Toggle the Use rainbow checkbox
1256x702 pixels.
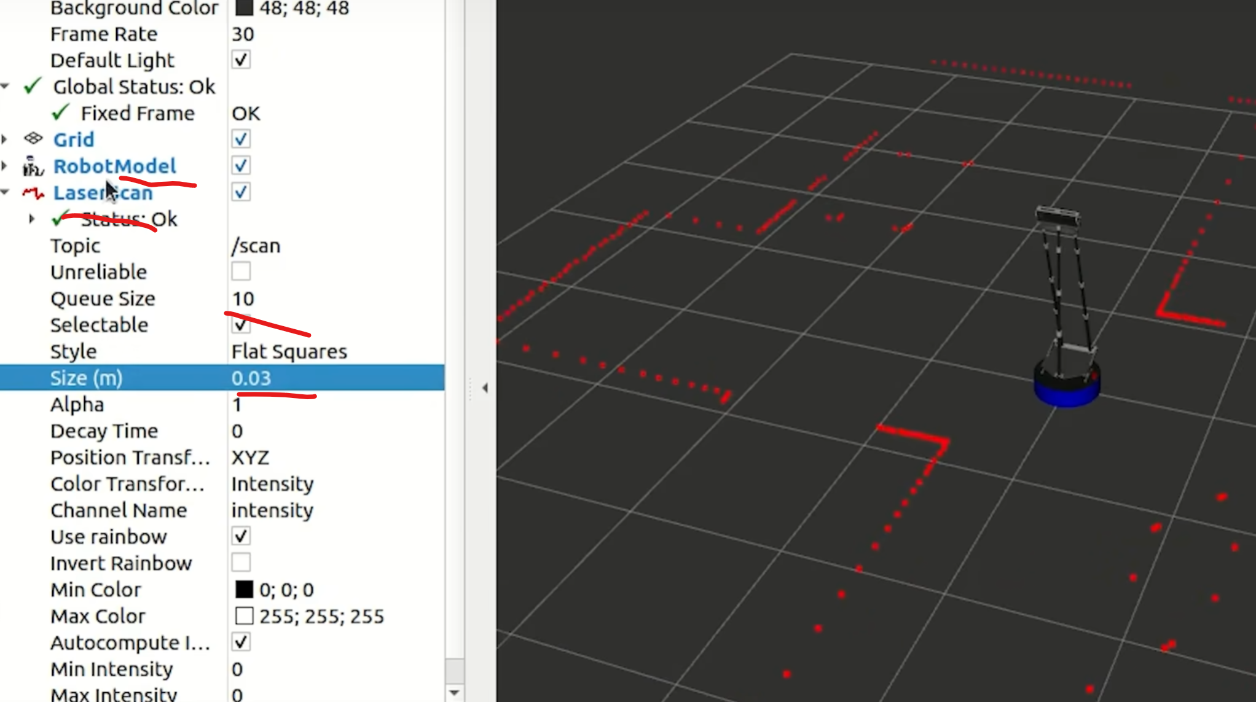[x=241, y=536]
